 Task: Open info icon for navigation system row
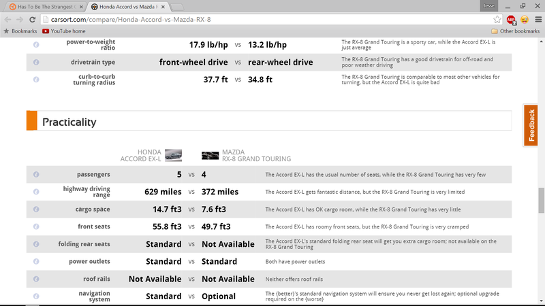click(36, 296)
